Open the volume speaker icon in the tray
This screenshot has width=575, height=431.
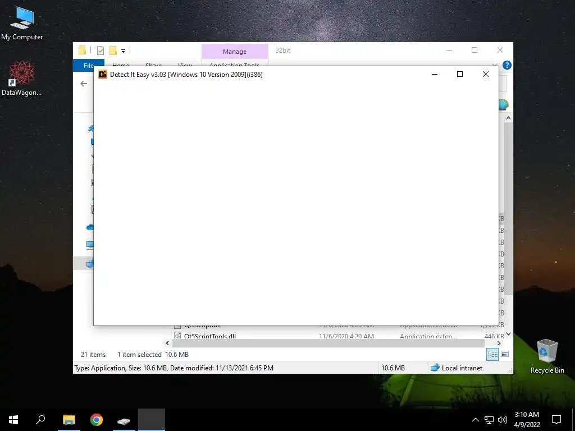503,420
